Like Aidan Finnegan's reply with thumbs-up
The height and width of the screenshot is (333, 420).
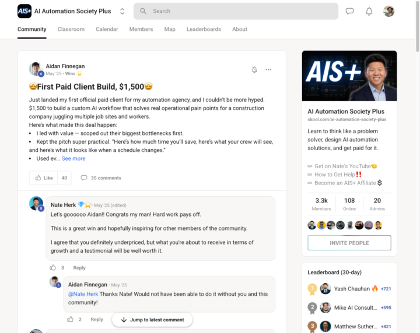70,319
